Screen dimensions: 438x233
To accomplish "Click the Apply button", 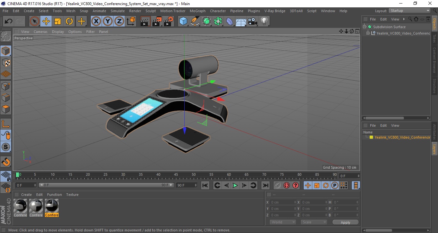I will click(345, 222).
